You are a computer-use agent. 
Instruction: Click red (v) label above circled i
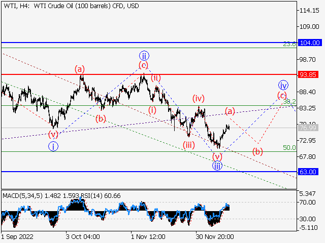pos(53,135)
